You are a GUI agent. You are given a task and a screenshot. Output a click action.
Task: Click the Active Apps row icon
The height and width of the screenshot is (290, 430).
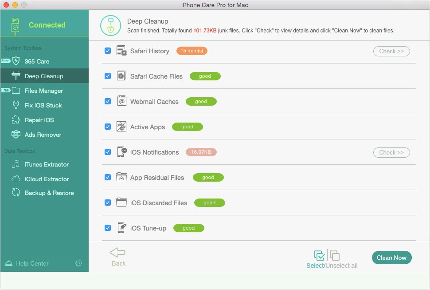point(121,127)
